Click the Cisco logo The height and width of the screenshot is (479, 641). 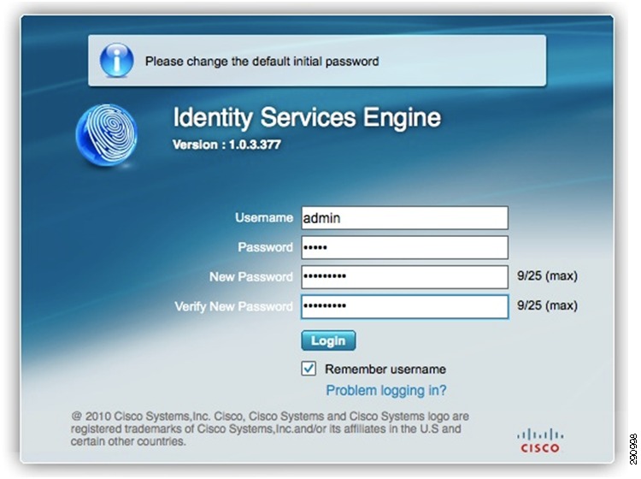point(540,441)
